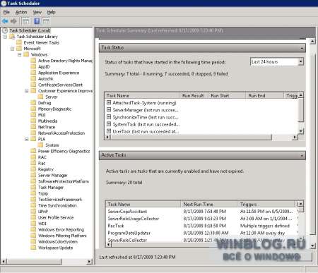Click Task Status list scroll-up arrow
Image resolution: width=318 pixels, height=273 pixels.
coord(301,95)
